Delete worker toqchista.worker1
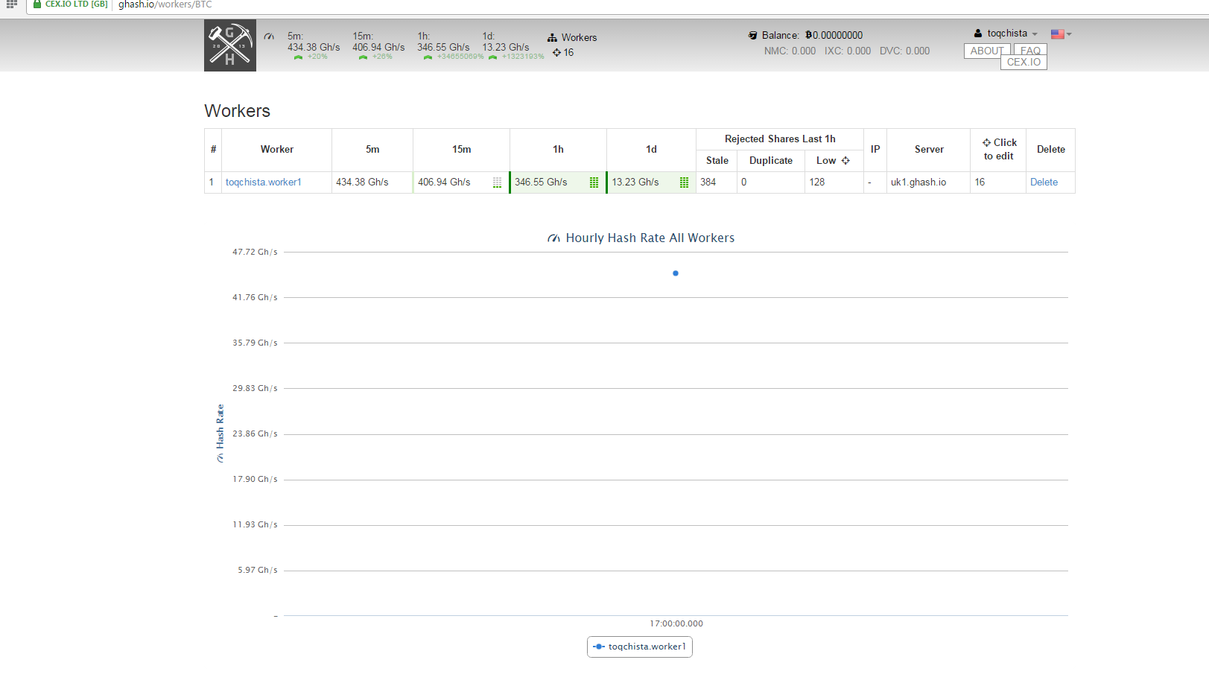This screenshot has height=689, width=1209. coord(1044,182)
